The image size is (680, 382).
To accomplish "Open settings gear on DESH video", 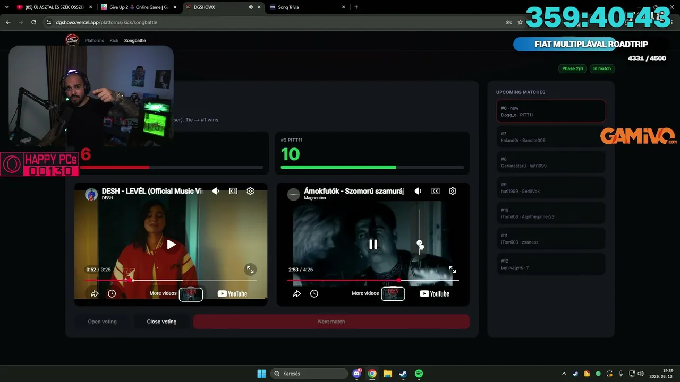I will coord(250,191).
